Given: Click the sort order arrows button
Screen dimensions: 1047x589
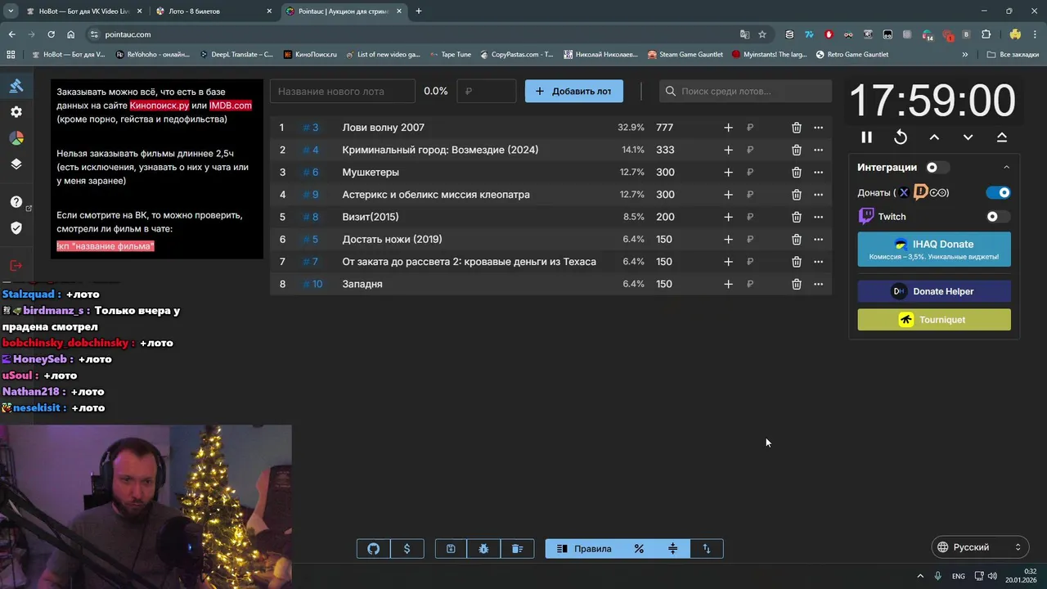Looking at the screenshot, I should click(707, 549).
